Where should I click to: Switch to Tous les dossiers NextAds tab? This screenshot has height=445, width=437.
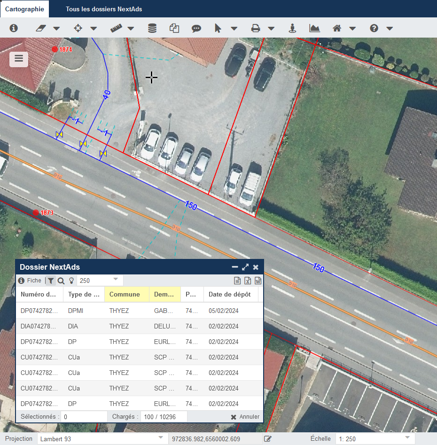(104, 9)
